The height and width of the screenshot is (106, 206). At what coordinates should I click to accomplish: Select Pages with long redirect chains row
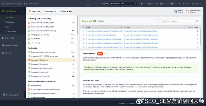51,68
